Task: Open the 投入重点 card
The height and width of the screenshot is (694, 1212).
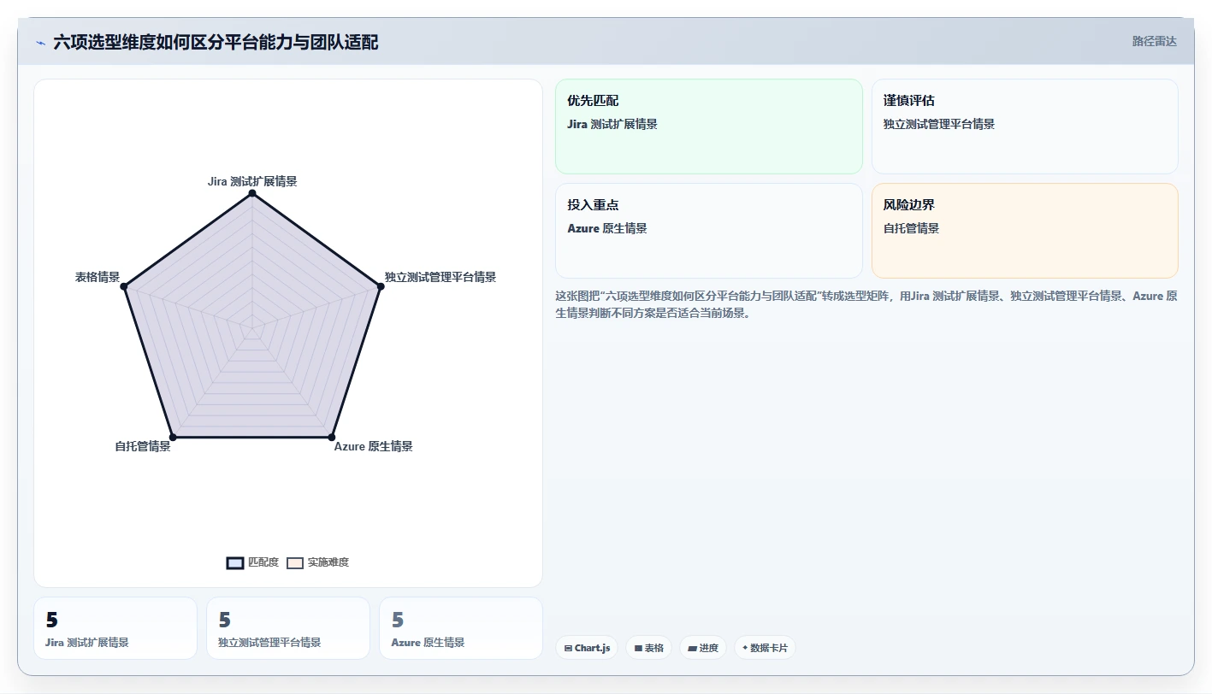Action: [x=709, y=231]
